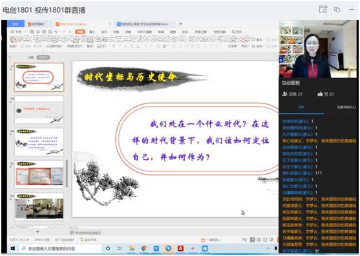Click add new slide plus icon below thumbnails
The height and width of the screenshot is (256, 360).
[38, 231]
